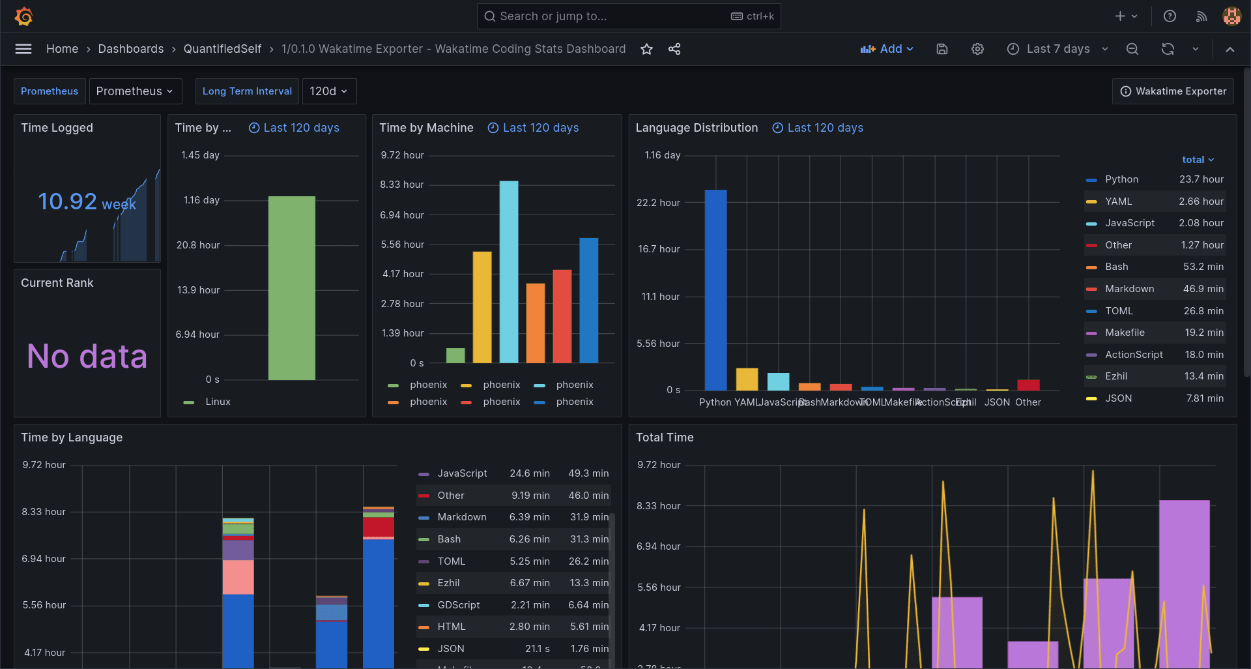Navigate to the Dashboards breadcrumb
This screenshot has height=669, width=1251.
click(130, 49)
